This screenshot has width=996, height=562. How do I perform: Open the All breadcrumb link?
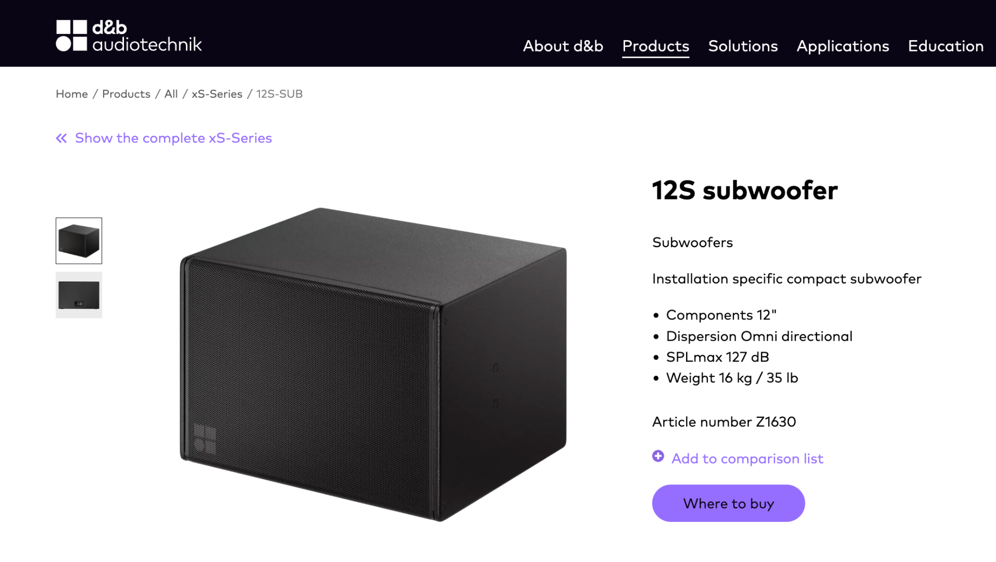[171, 94]
